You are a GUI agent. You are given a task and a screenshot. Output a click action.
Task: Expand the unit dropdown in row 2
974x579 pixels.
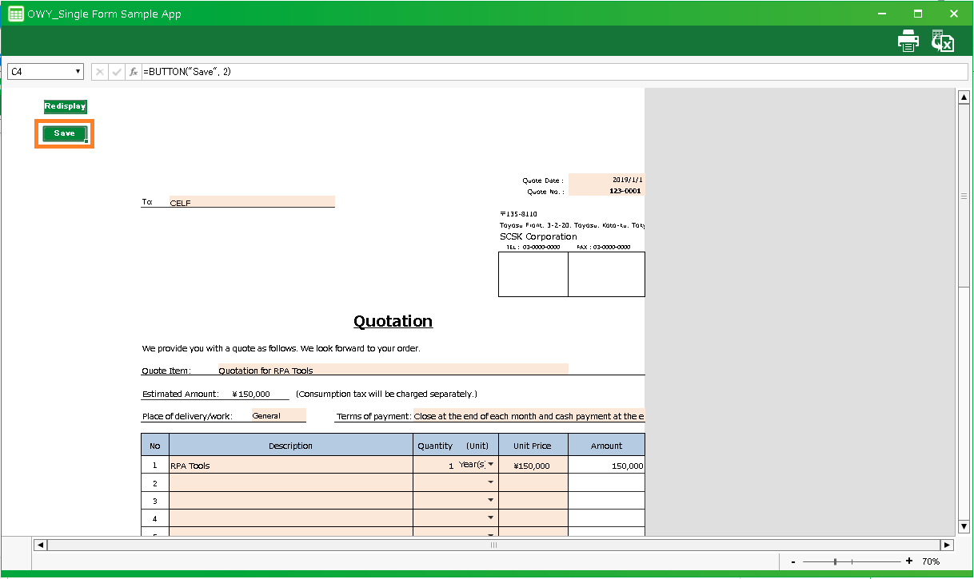(490, 482)
